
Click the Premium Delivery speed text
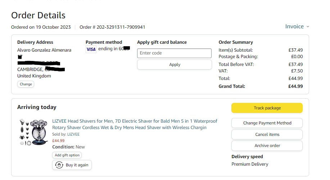click(250, 164)
